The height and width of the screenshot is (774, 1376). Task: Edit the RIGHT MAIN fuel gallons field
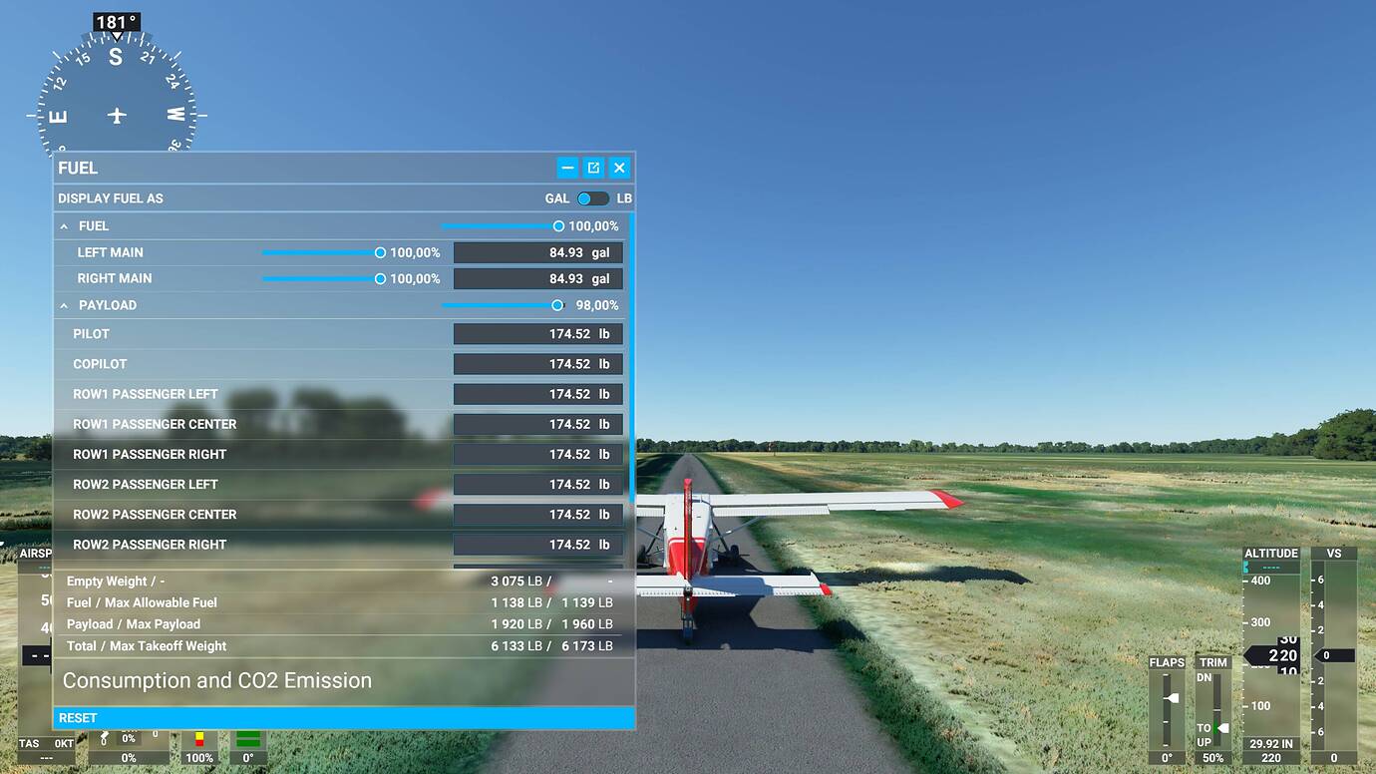coord(538,278)
